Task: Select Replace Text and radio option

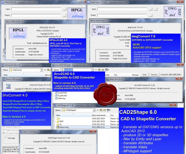Action: 4,130
